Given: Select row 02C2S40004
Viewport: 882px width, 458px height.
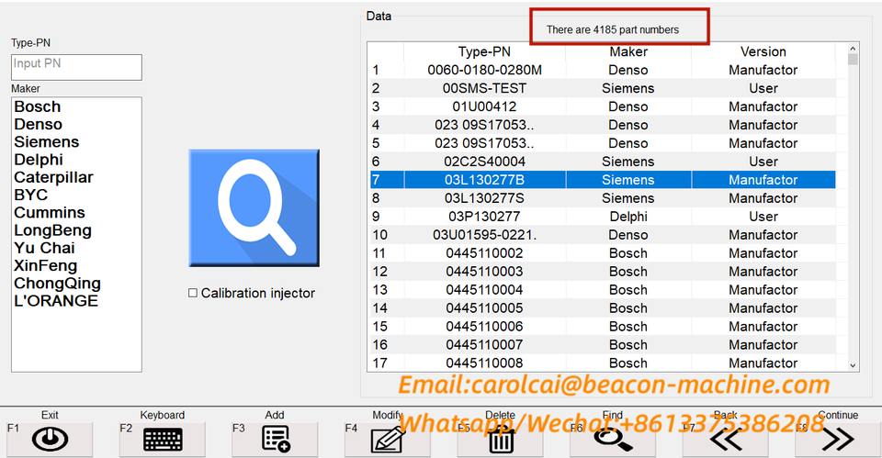Looking at the screenshot, I should 603,162.
